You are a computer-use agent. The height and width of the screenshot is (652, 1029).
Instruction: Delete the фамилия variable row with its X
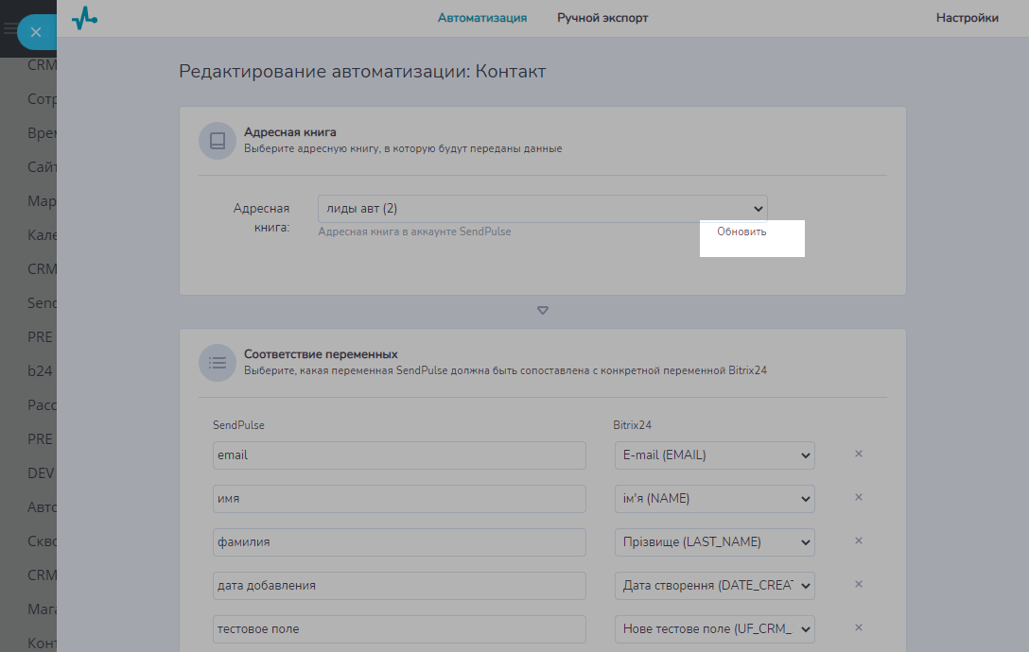[x=859, y=541]
